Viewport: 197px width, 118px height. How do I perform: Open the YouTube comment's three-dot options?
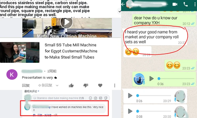click(x=115, y=85)
